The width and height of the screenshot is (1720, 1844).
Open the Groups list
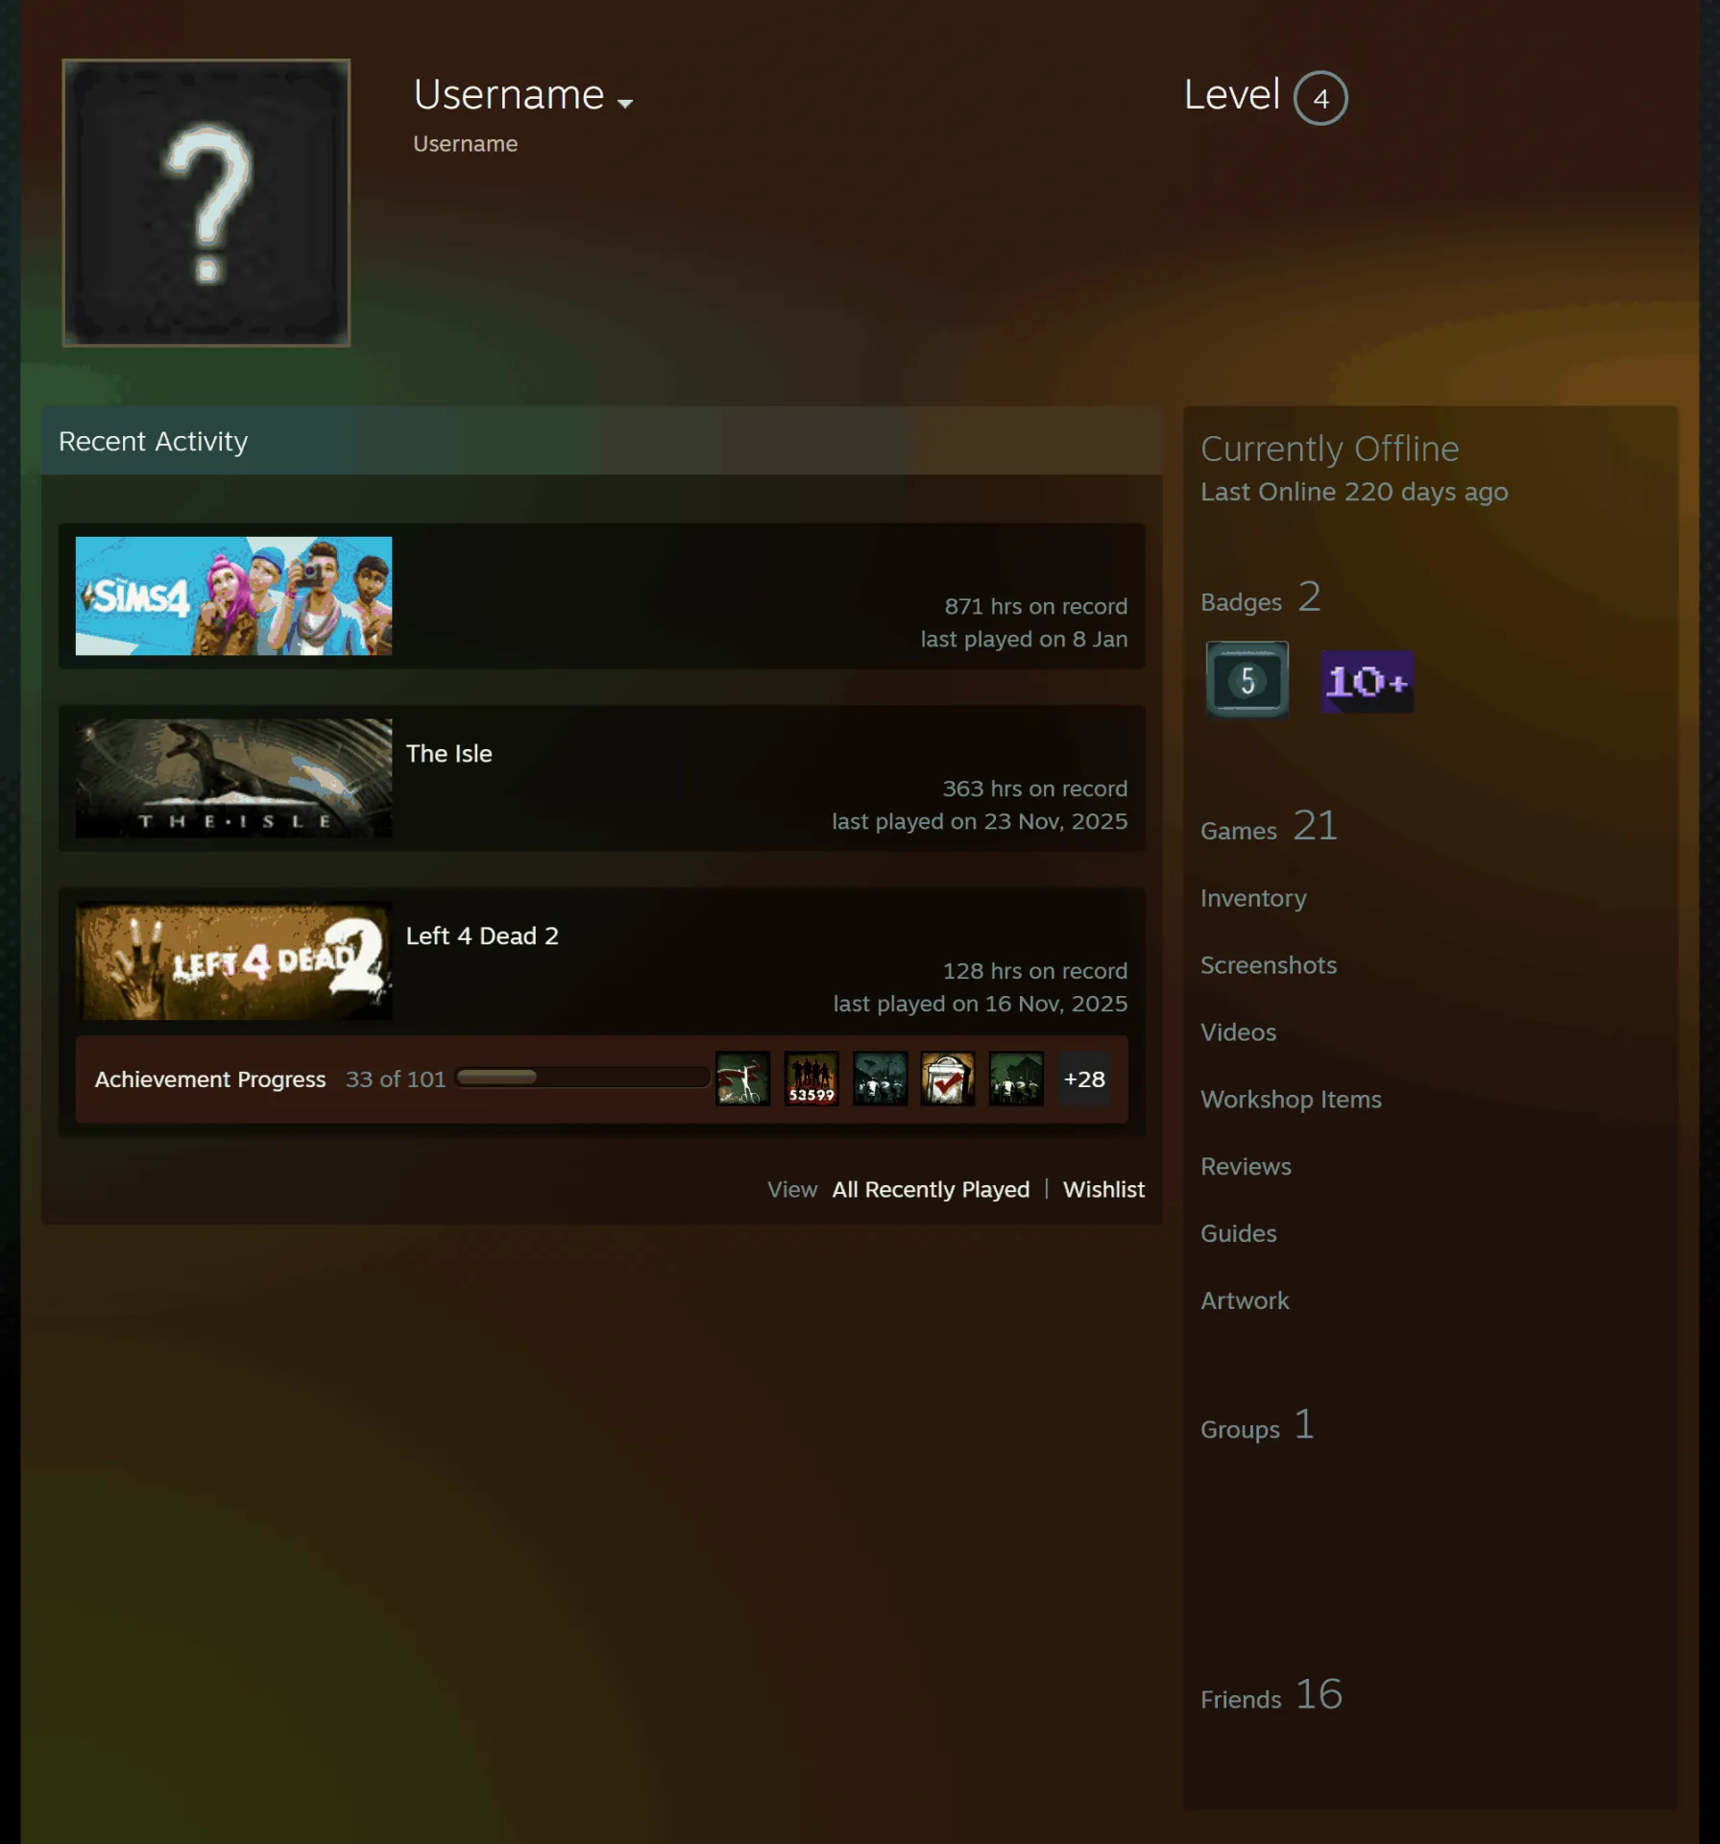1257,1426
